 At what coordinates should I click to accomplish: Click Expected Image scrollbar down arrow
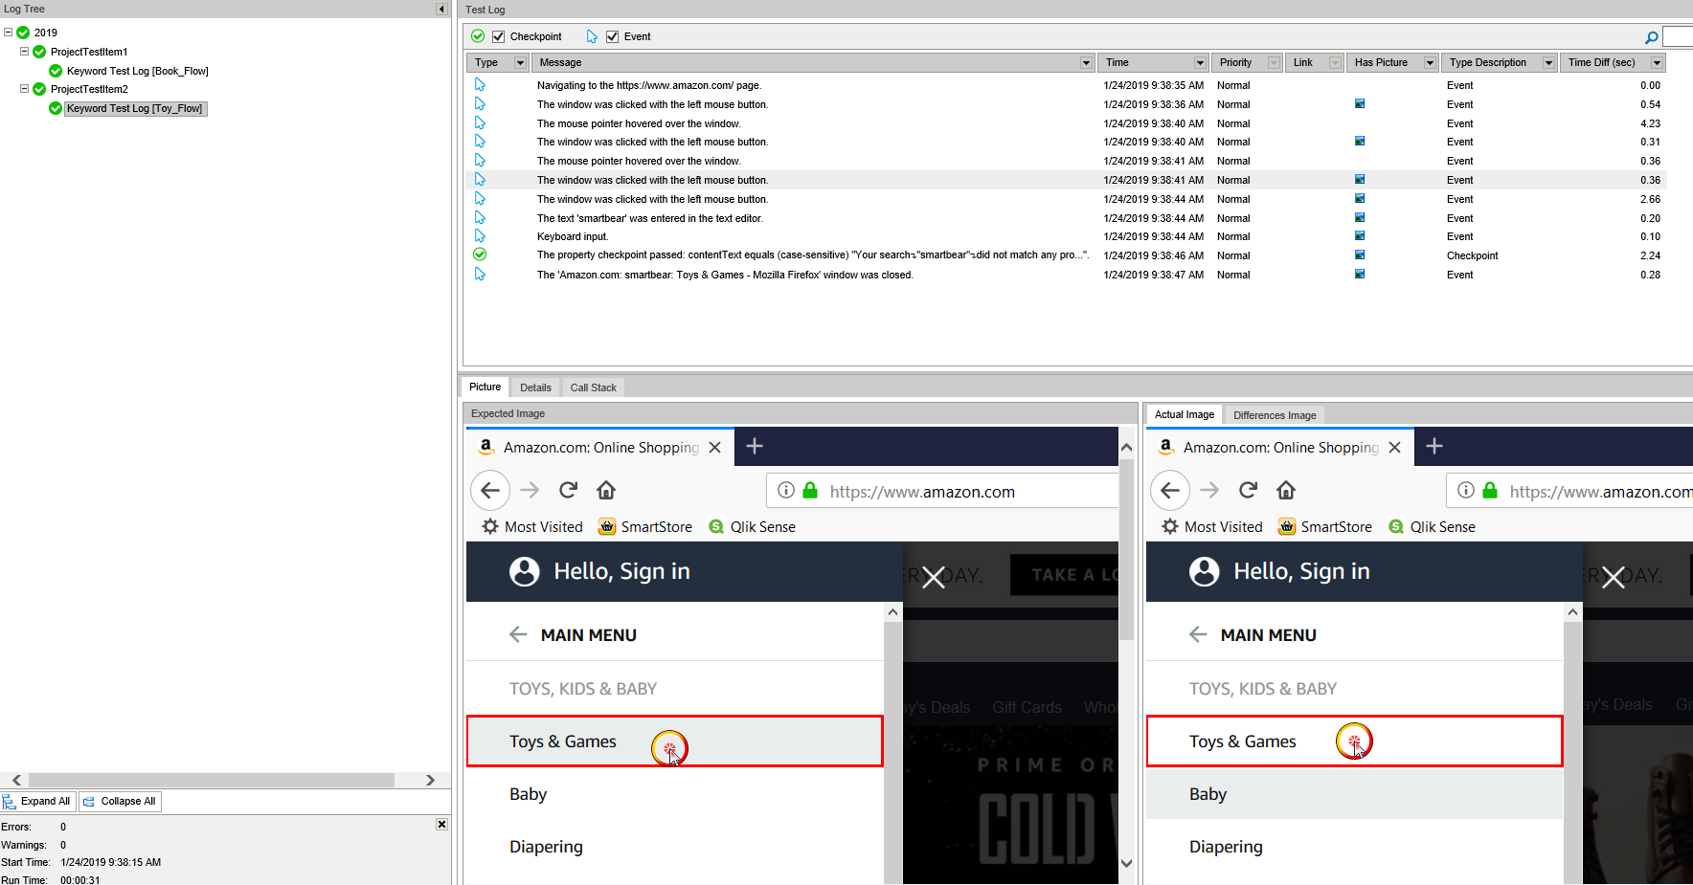click(x=1127, y=863)
